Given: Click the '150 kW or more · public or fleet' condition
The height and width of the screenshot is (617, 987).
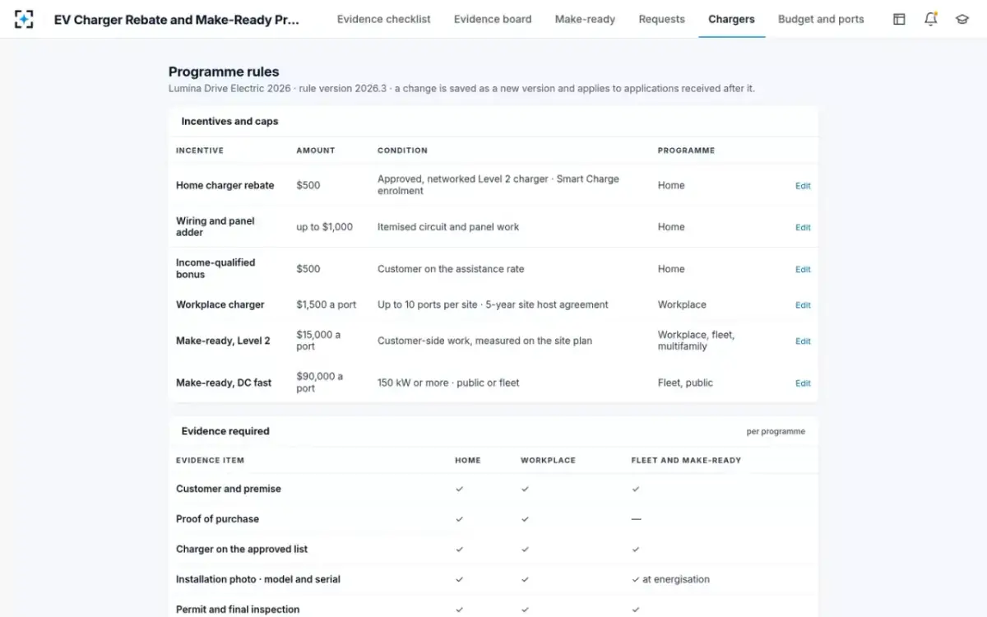Looking at the screenshot, I should pyautogui.click(x=448, y=383).
